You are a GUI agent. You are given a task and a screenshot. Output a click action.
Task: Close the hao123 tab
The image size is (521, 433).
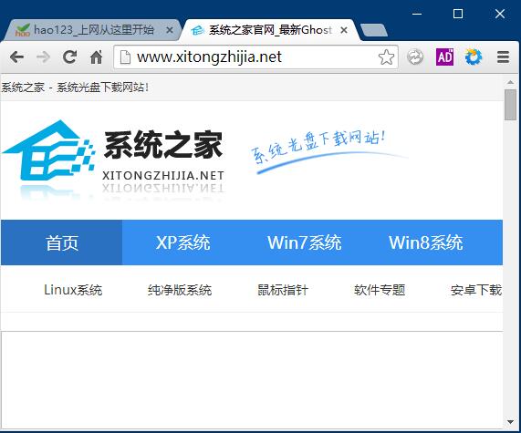pyautogui.click(x=170, y=30)
